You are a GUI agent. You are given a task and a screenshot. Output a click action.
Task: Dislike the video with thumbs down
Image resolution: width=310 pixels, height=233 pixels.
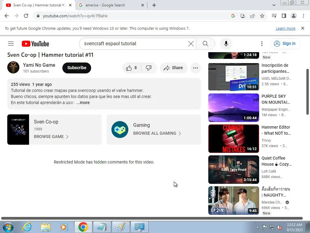[x=149, y=68]
